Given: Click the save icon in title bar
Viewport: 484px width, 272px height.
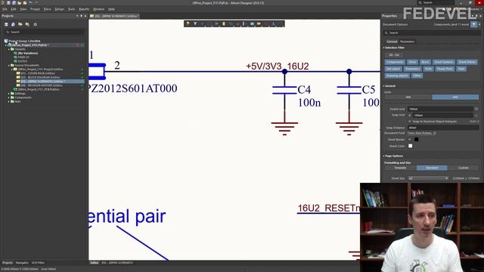Looking at the screenshot, I should point(8,2).
